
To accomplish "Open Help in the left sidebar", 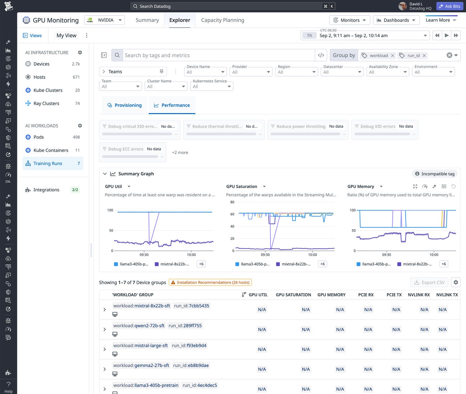I will coord(8,387).
